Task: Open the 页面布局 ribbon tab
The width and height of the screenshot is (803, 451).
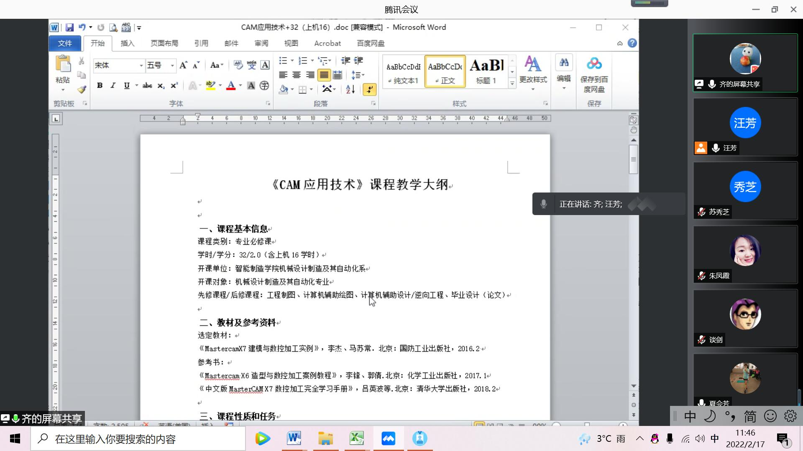Action: point(164,43)
